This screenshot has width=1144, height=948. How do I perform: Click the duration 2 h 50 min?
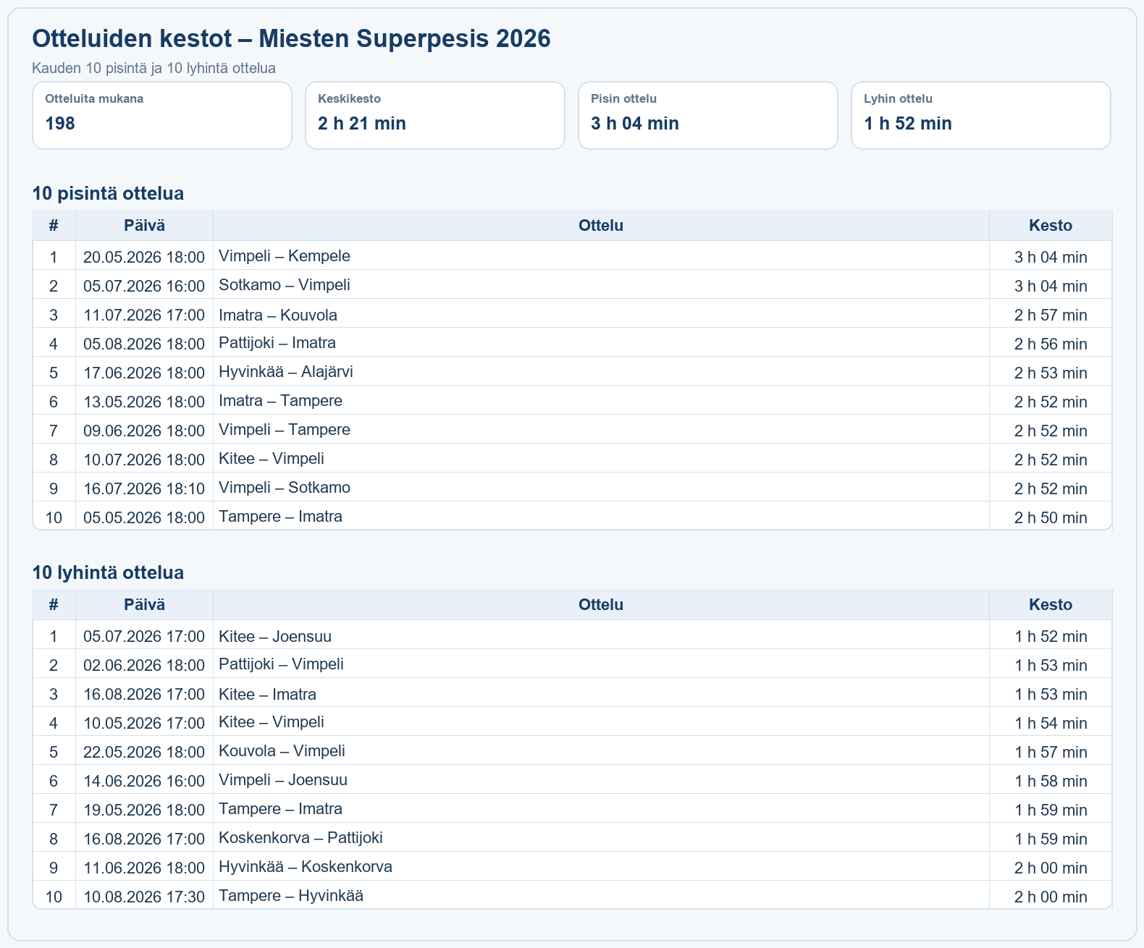point(1051,517)
